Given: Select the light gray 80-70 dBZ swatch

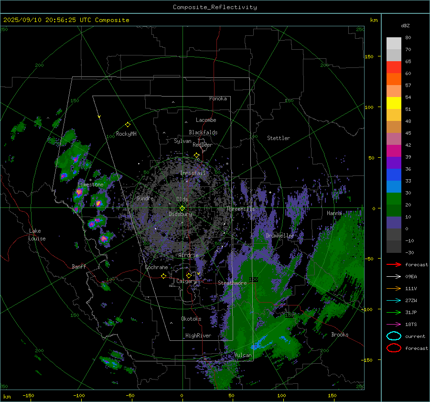Looking at the screenshot, I should tap(394, 43).
